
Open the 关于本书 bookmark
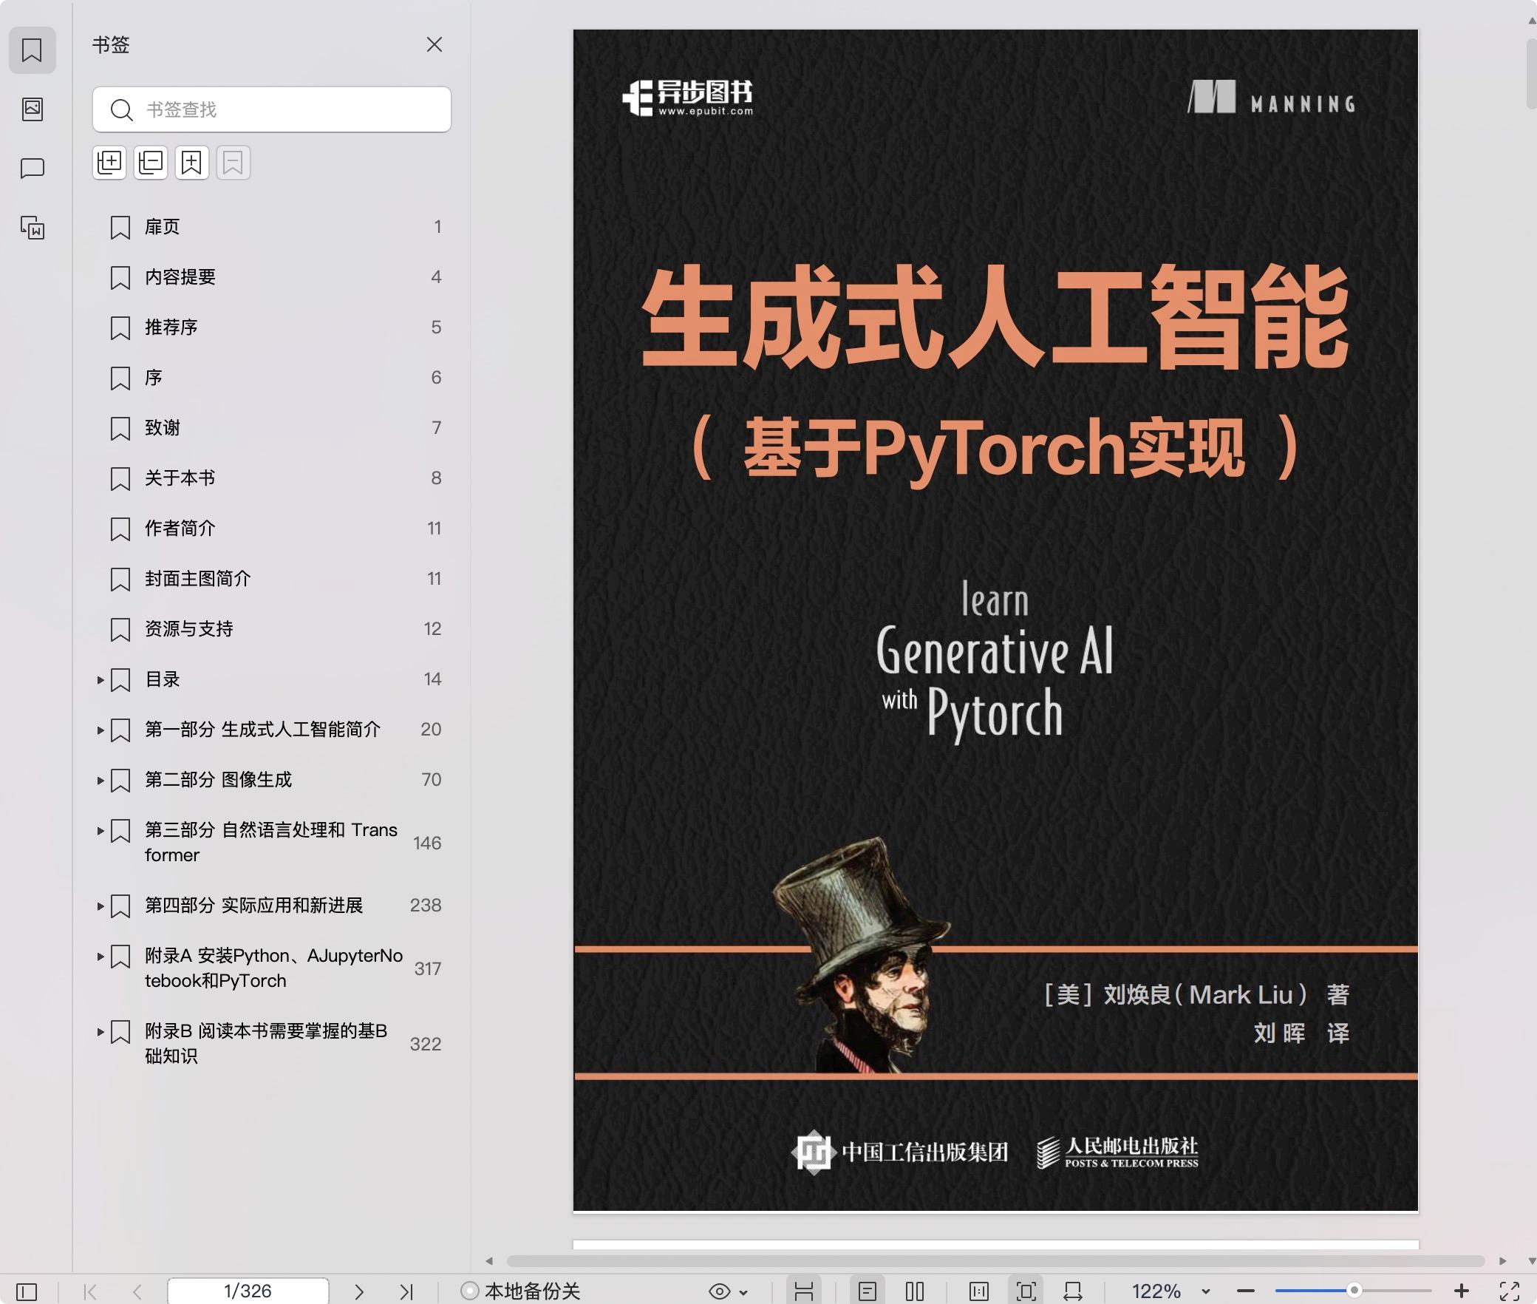[180, 478]
